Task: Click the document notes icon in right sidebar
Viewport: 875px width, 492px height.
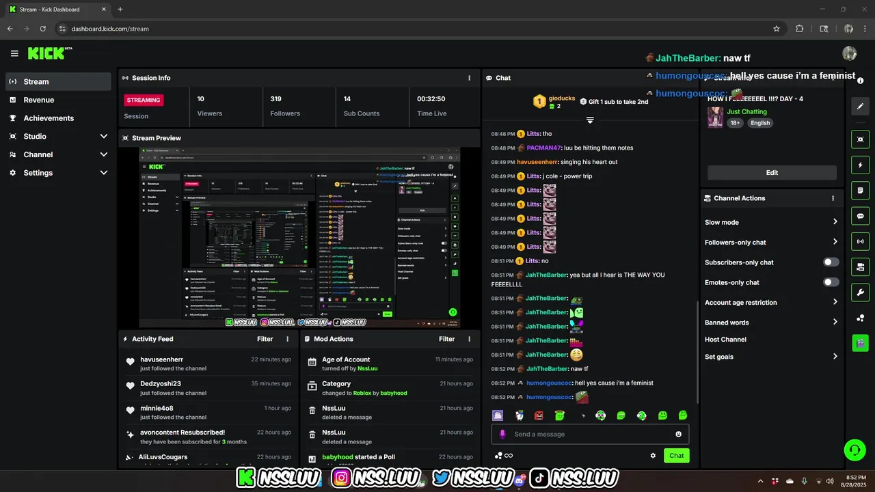Action: pos(860,190)
